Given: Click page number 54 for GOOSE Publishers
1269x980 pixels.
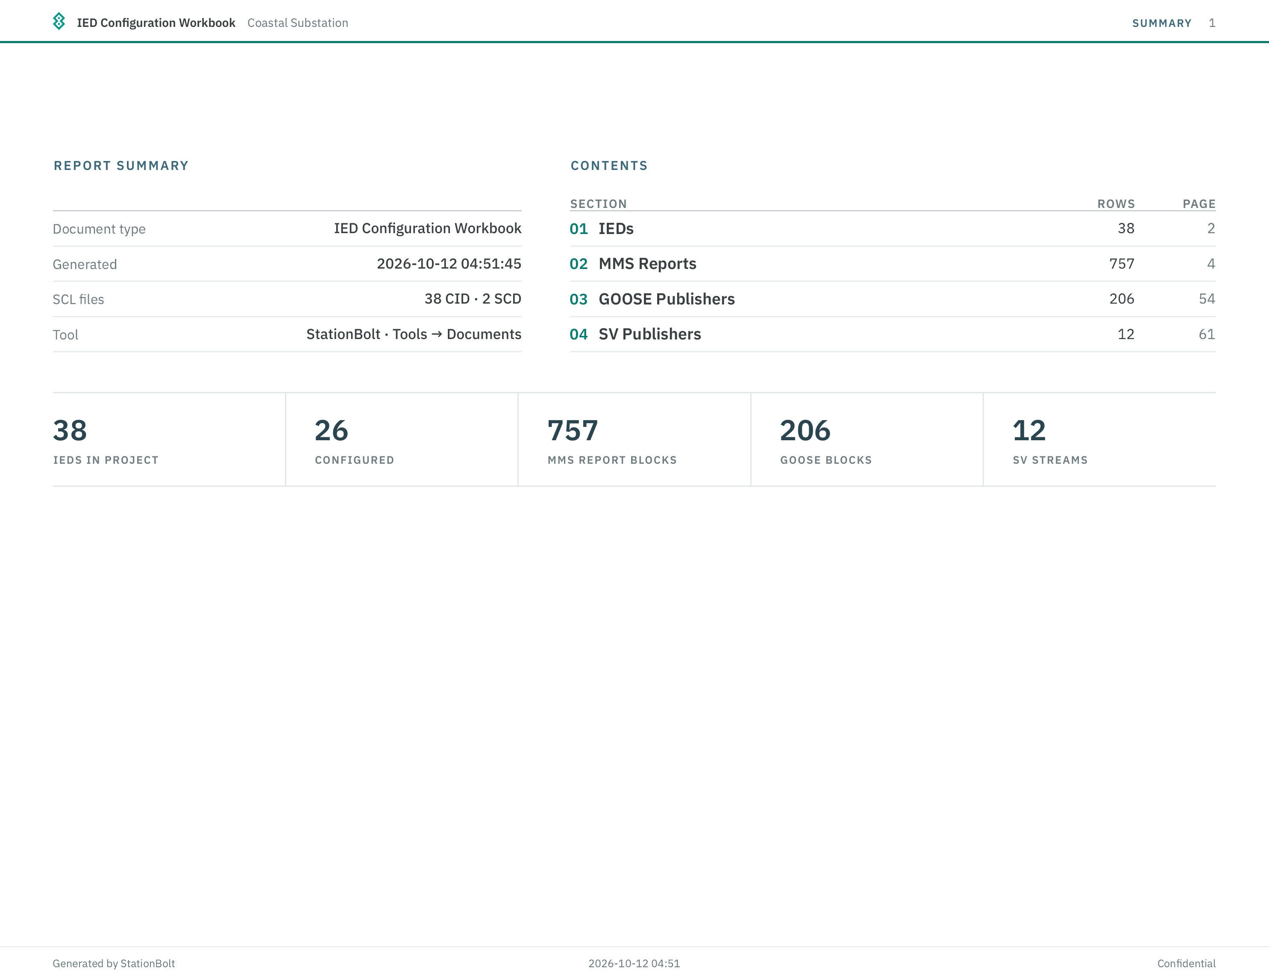Looking at the screenshot, I should pos(1207,299).
